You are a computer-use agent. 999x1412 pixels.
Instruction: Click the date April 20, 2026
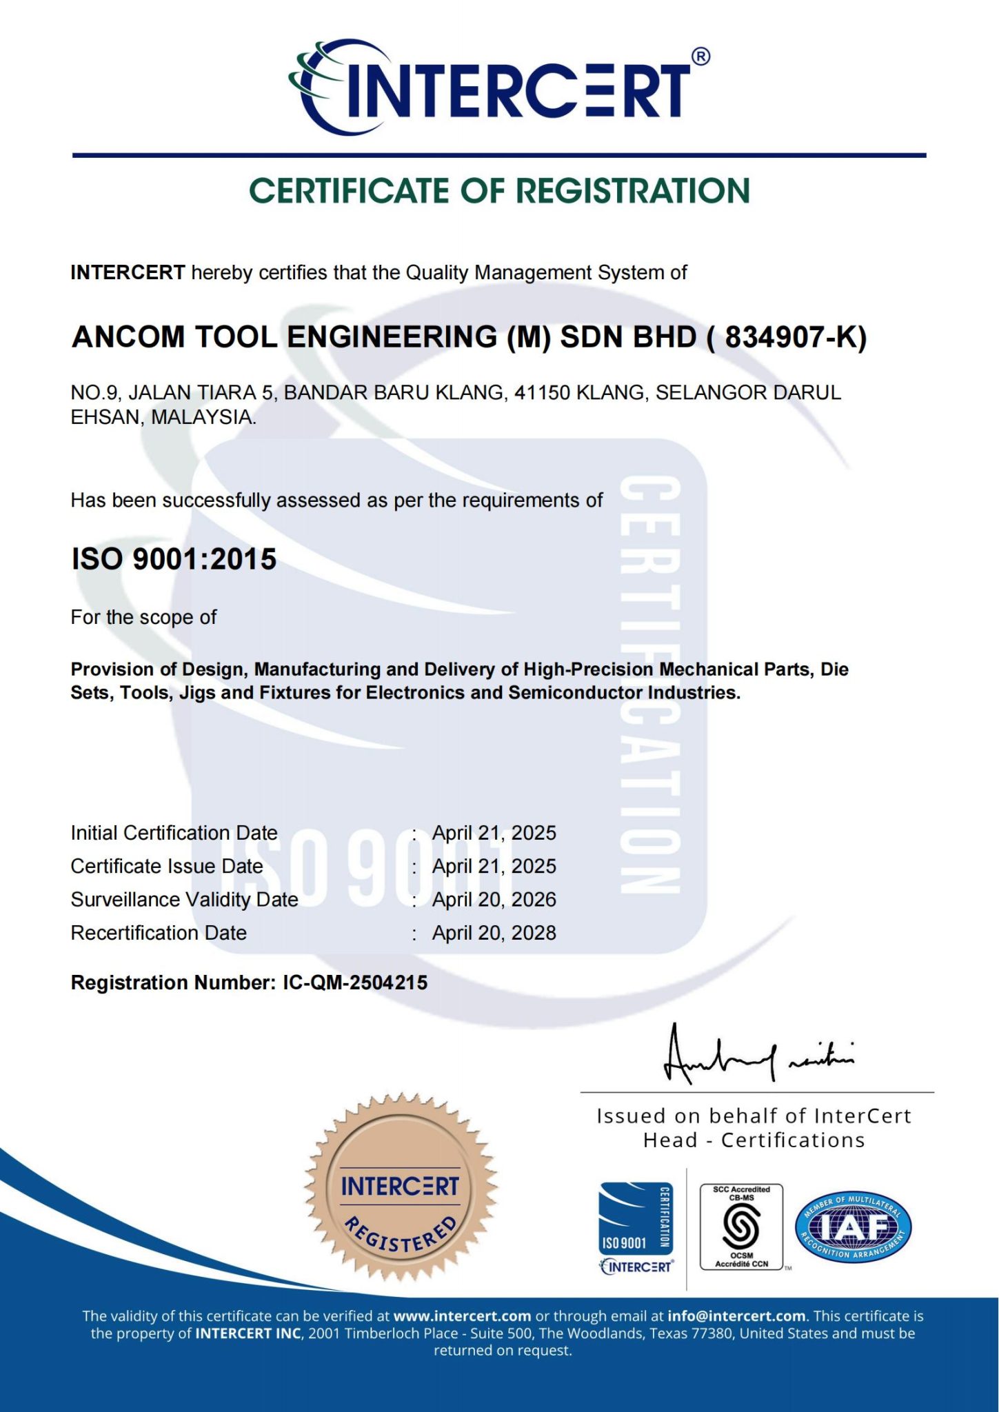pos(494,900)
